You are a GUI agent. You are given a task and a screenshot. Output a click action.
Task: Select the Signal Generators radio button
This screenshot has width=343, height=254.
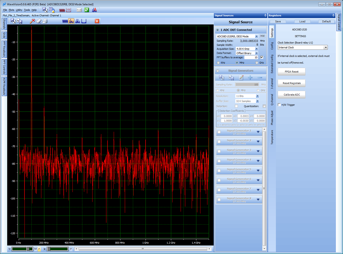tap(218, 71)
